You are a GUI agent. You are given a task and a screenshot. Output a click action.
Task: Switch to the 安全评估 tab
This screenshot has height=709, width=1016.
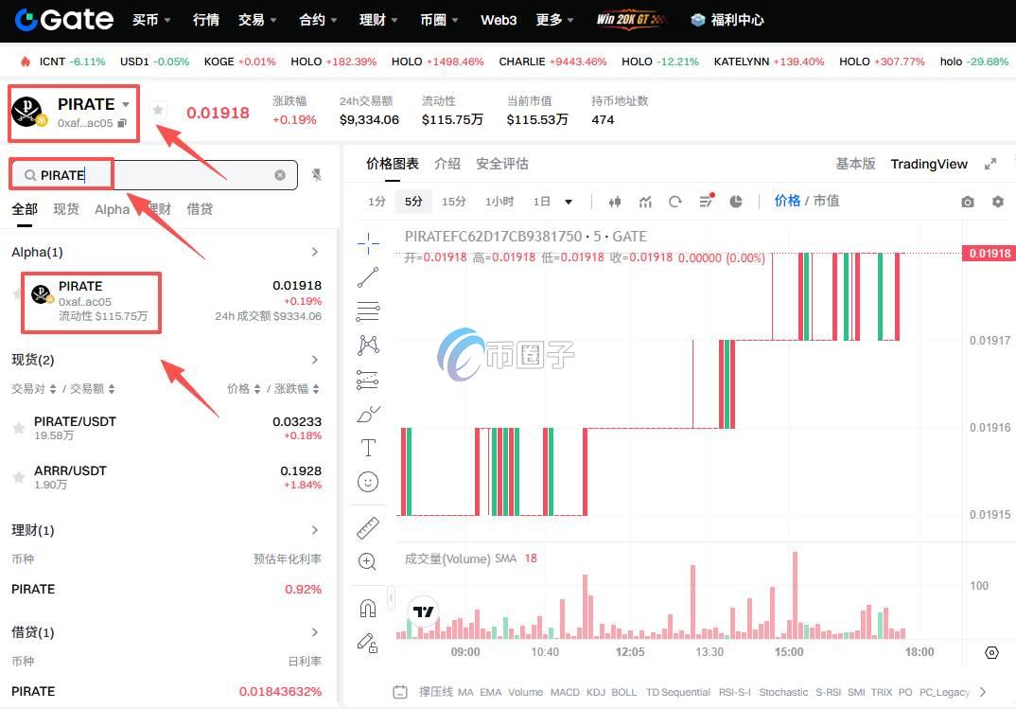(x=501, y=163)
